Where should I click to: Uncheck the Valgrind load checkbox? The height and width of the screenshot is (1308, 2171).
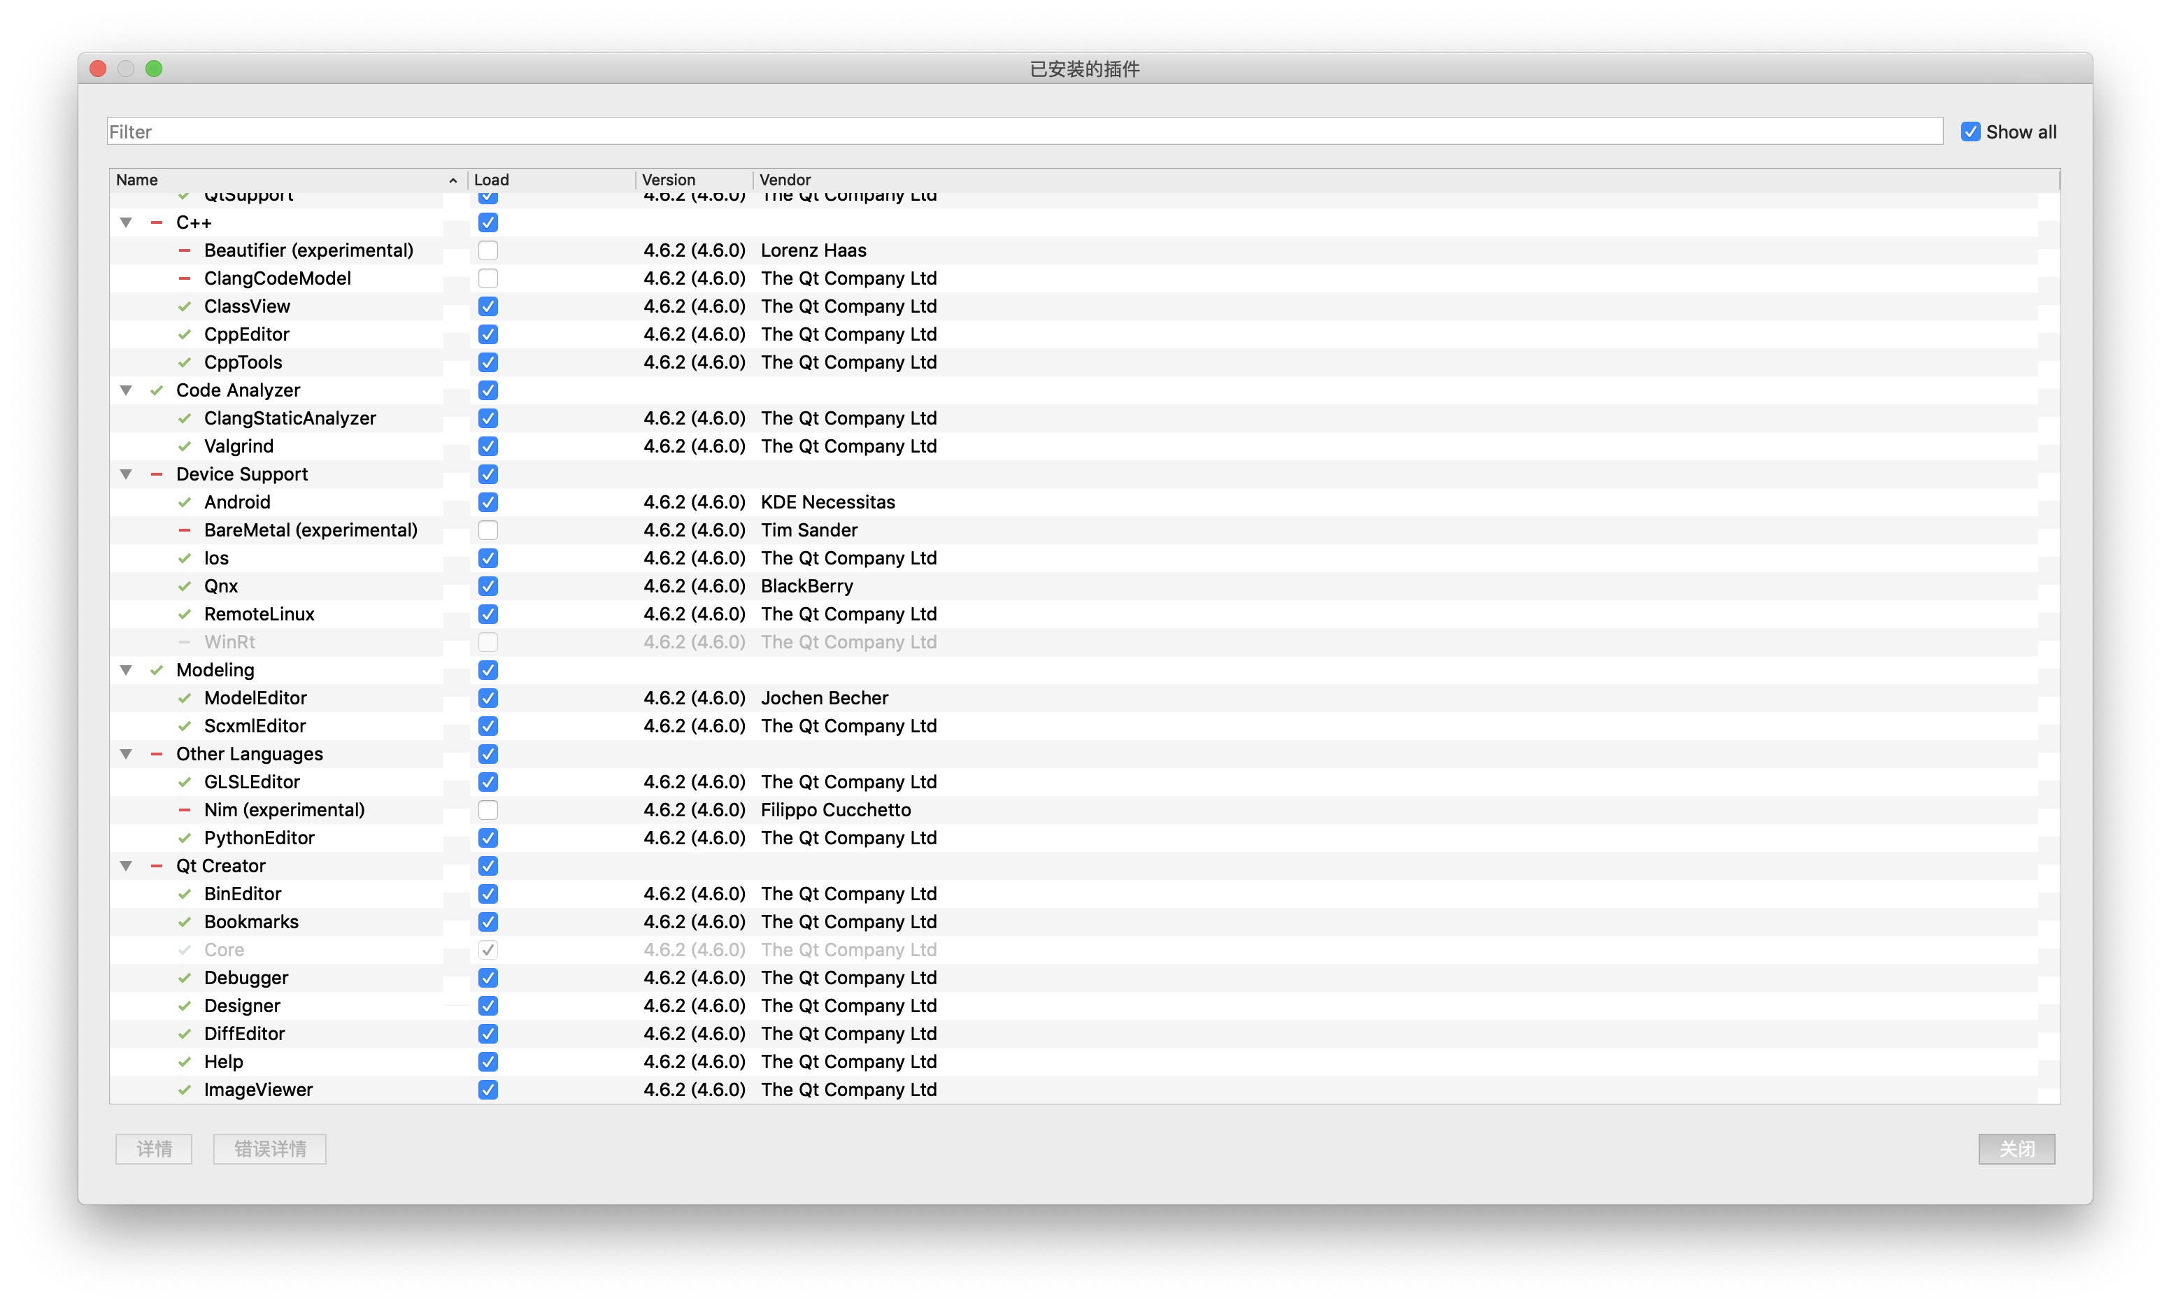pos(488,447)
